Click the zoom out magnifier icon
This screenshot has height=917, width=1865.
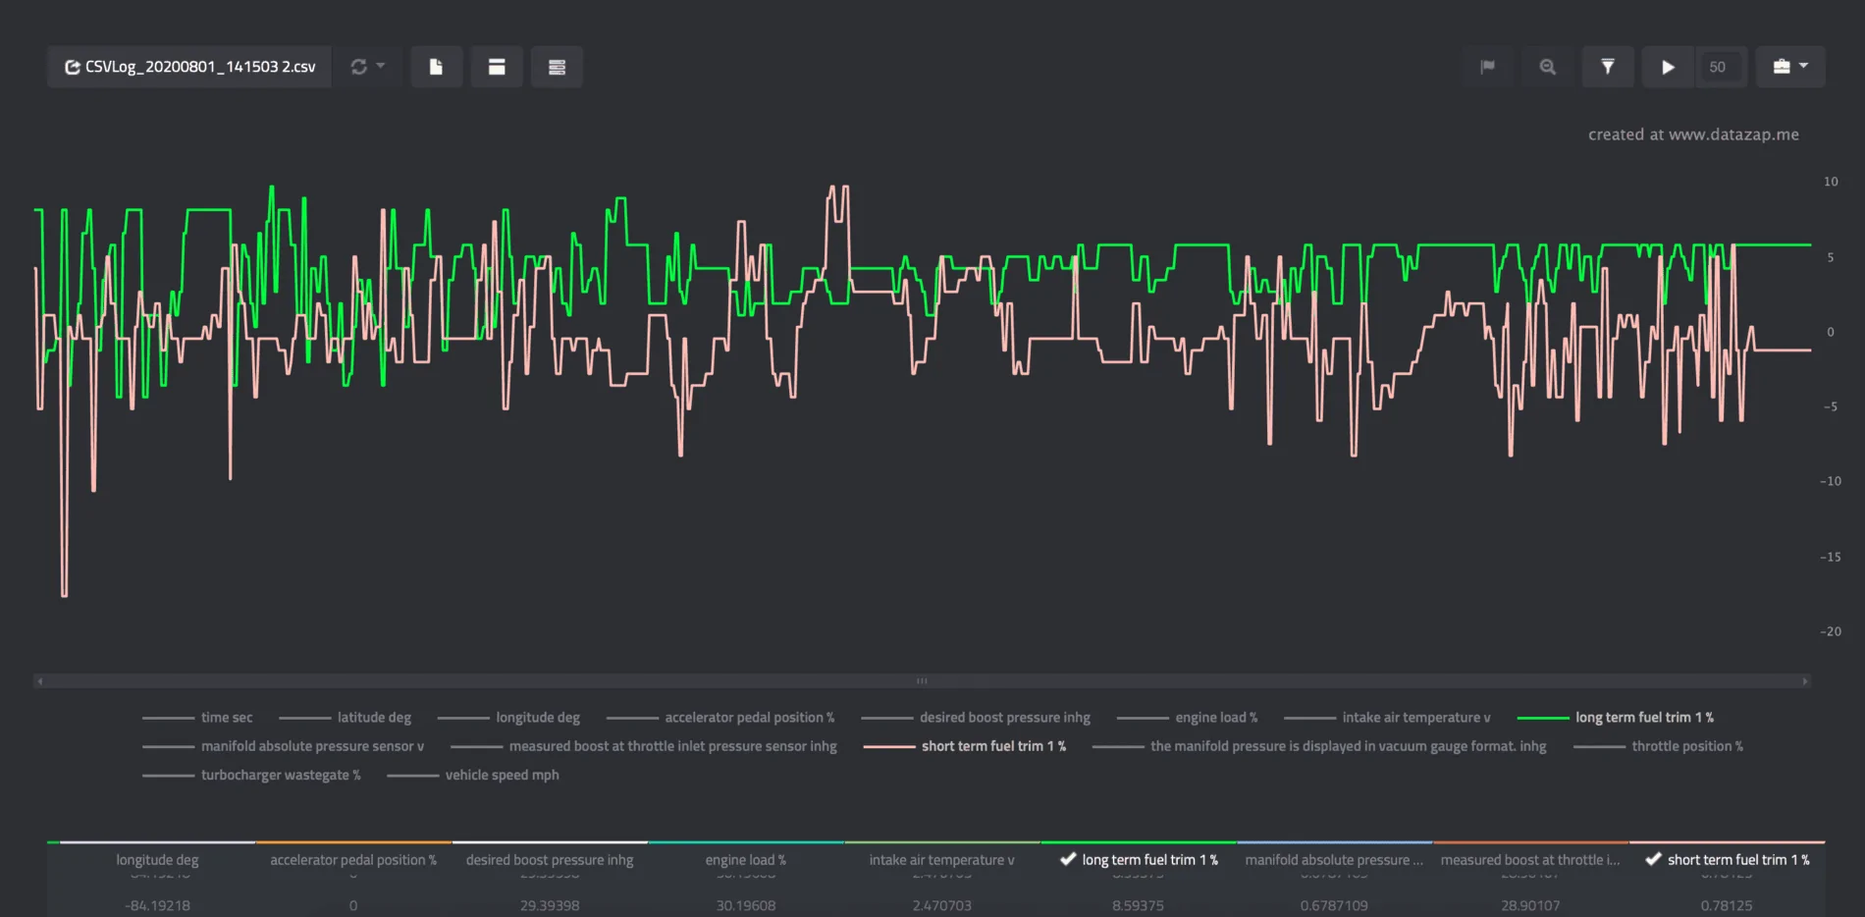[1547, 67]
